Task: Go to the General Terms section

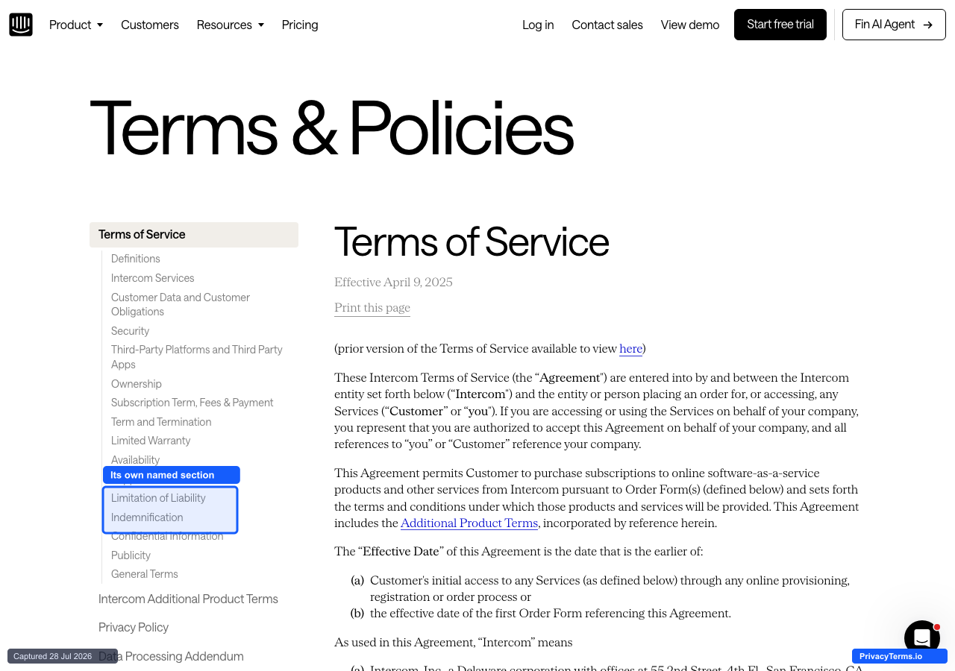Action: tap(145, 574)
